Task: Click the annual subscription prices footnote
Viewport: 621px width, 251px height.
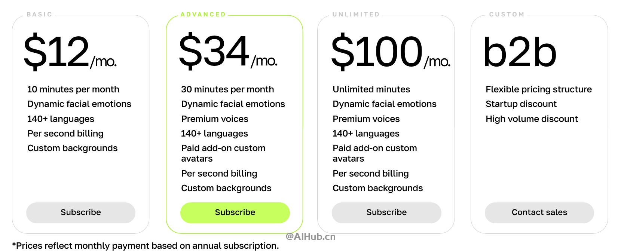Action: tap(146, 246)
